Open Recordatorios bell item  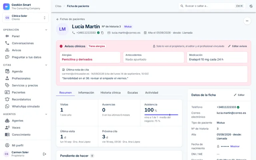click(x=25, y=100)
